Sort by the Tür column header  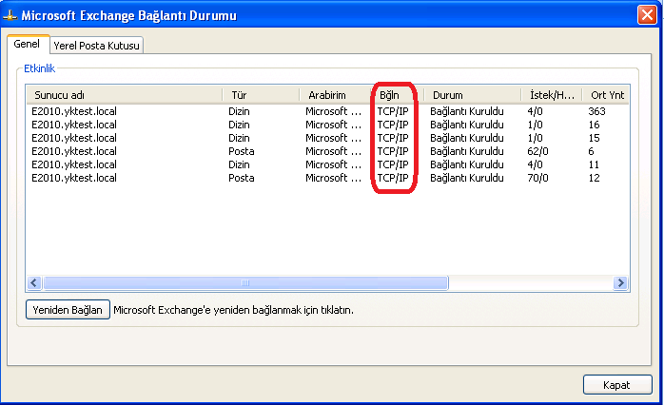(260, 95)
